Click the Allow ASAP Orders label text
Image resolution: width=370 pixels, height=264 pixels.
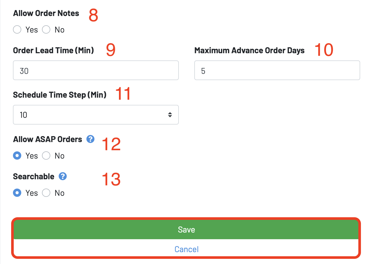(48, 139)
